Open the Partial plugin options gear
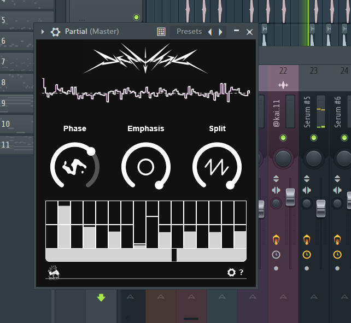Screen dimensions: 351x323 (x=55, y=32)
